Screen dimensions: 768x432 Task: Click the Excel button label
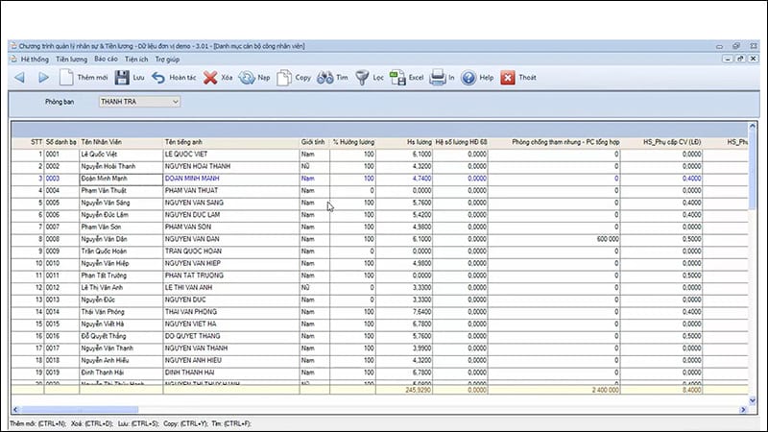[x=417, y=78]
